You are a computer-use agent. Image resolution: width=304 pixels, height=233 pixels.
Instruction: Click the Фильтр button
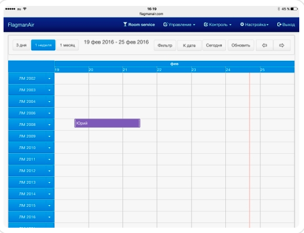click(x=165, y=46)
